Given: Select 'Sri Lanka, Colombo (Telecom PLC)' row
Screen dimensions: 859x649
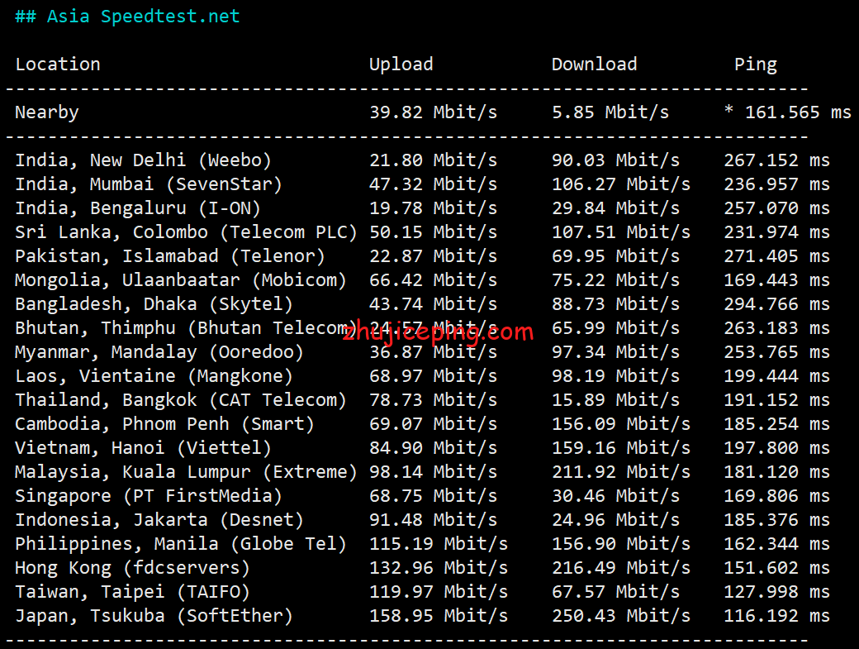Looking at the screenshot, I should point(422,232).
